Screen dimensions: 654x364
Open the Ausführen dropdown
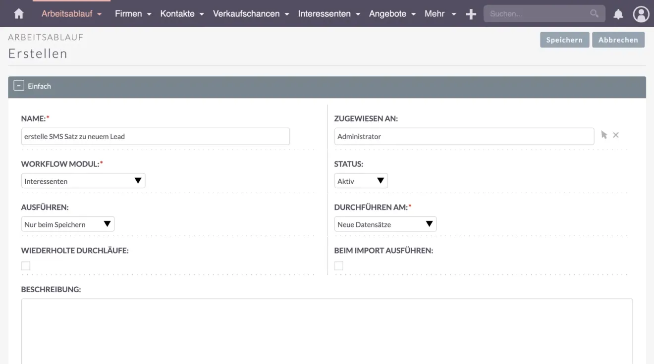[67, 223]
